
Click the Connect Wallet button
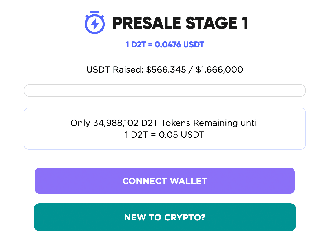165,181
